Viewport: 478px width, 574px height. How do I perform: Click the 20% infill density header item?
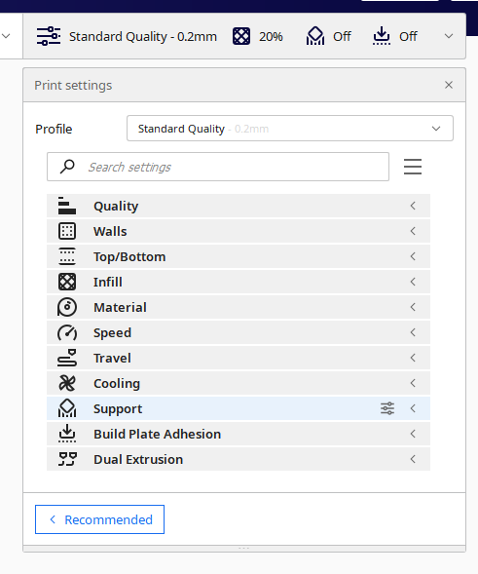(258, 36)
